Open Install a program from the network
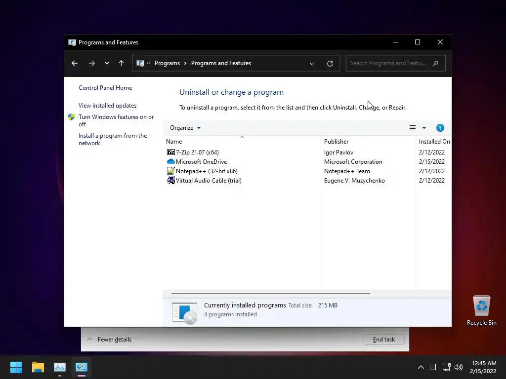Image resolution: width=506 pixels, height=379 pixels. click(113, 139)
